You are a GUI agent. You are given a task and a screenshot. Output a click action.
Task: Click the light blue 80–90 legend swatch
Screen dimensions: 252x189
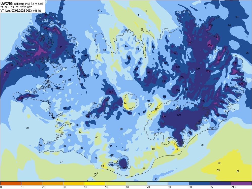pos(178,183)
